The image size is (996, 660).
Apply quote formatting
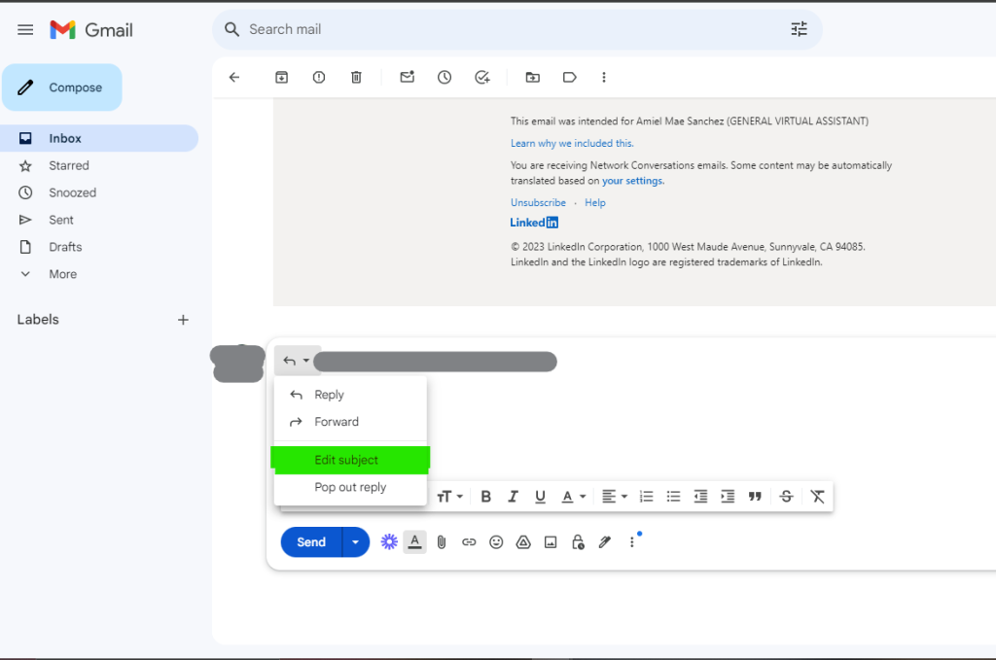pos(755,497)
